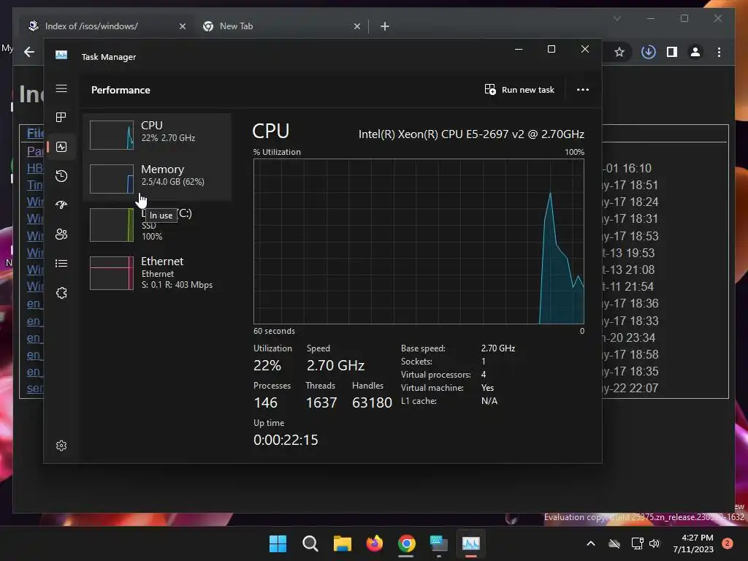Close the New Tab browser tab
748x561 pixels.
pyautogui.click(x=356, y=27)
